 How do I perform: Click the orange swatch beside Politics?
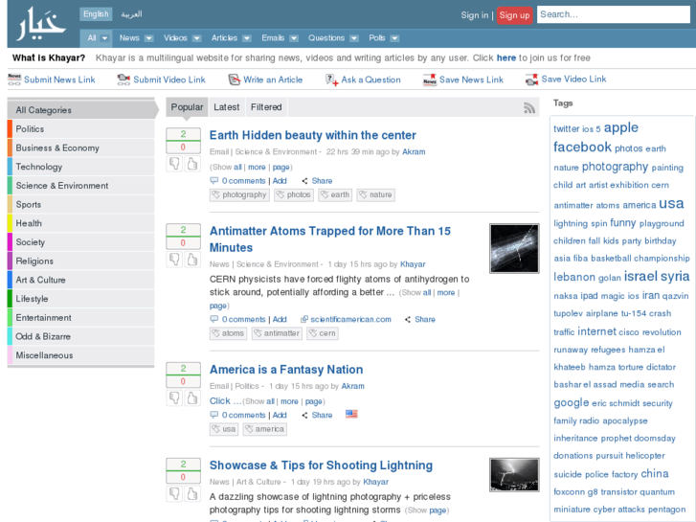[10, 129]
